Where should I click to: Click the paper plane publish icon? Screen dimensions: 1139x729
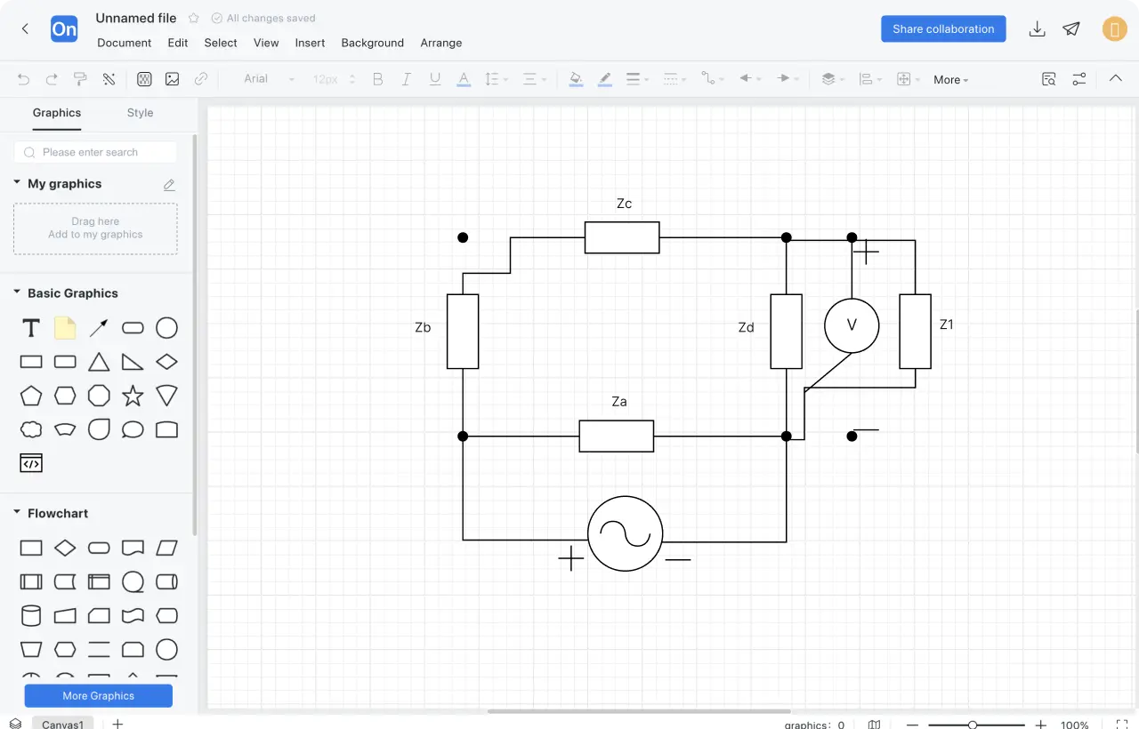(1072, 29)
